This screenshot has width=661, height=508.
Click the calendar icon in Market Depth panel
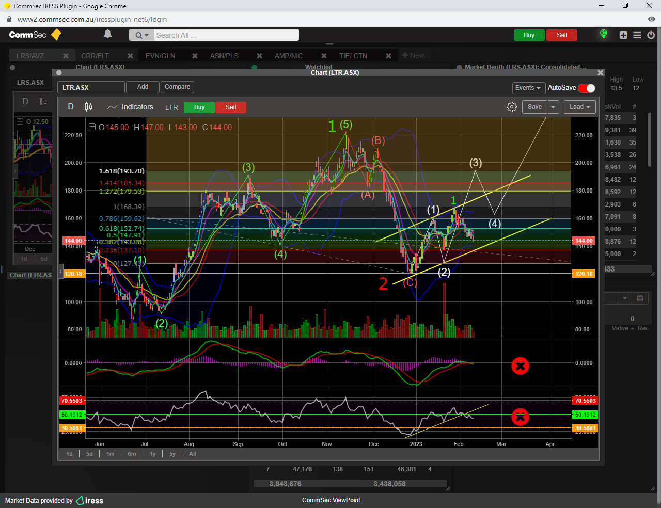coord(640,298)
